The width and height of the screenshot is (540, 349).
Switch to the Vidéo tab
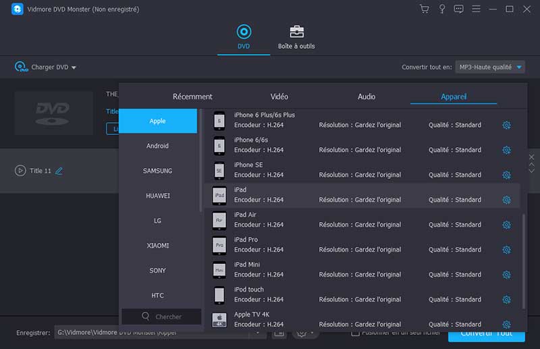[279, 97]
